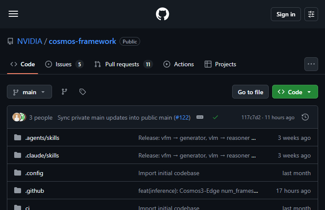
Task: Open the NVIDIA organization link
Action: (x=30, y=41)
